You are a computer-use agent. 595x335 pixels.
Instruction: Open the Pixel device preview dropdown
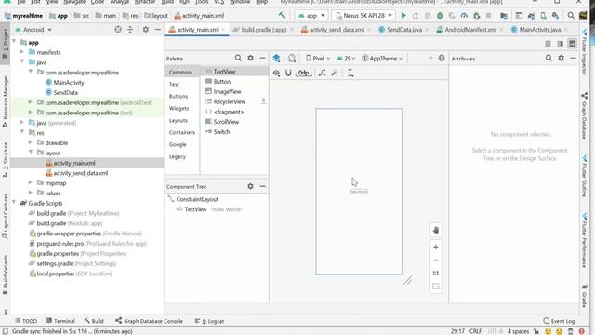(318, 58)
